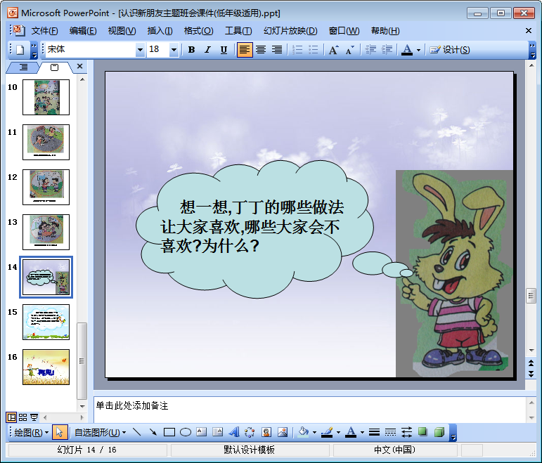542x463 pixels.
Task: Click the New document icon
Action: click(20, 50)
